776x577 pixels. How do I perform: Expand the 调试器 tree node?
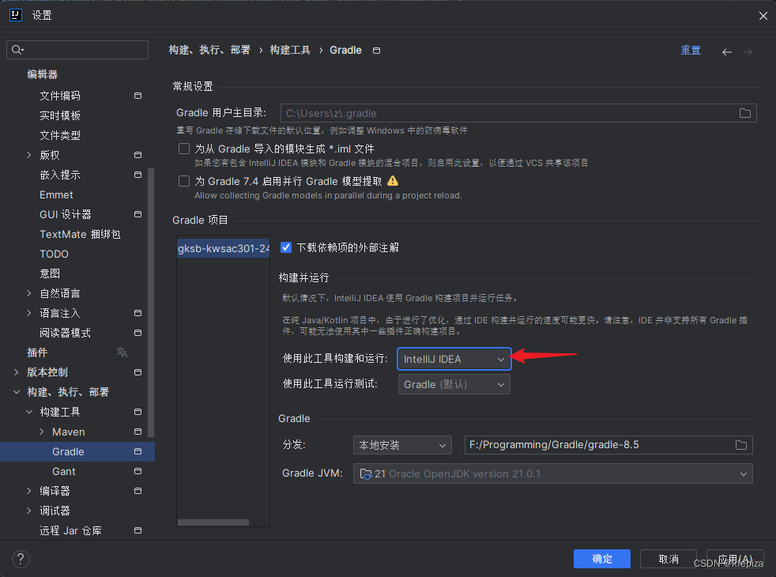pyautogui.click(x=28, y=511)
